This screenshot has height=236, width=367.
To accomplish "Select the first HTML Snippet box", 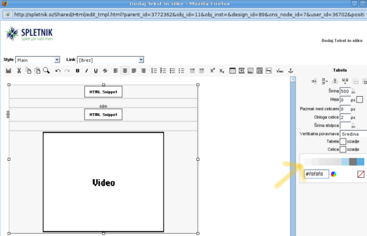I will (103, 92).
